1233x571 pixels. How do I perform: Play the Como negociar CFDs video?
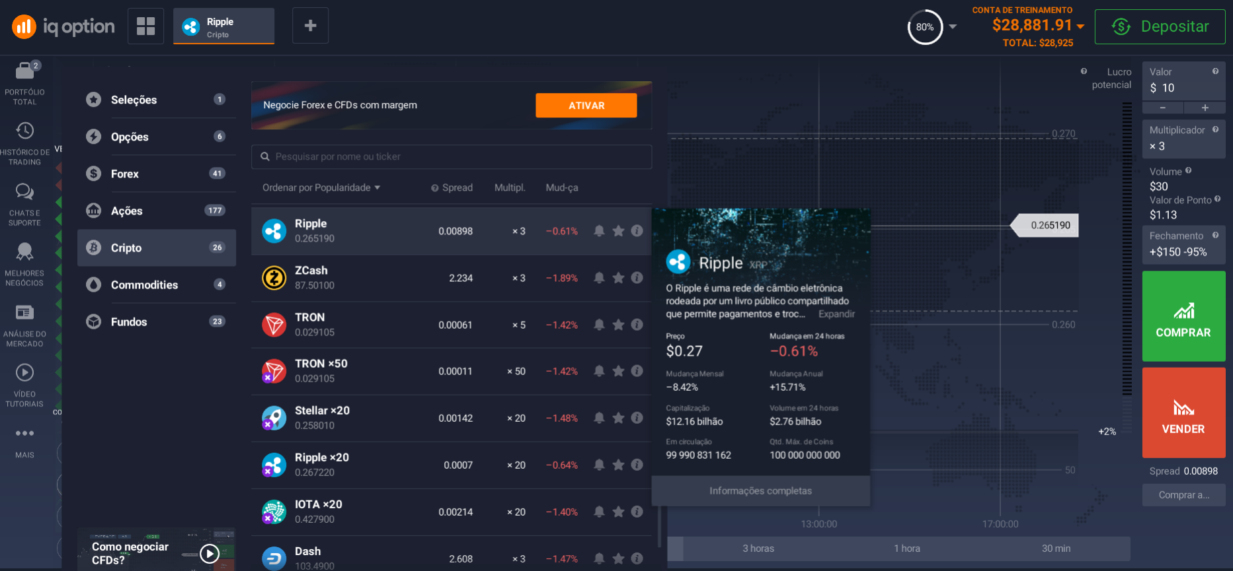pyautogui.click(x=210, y=553)
